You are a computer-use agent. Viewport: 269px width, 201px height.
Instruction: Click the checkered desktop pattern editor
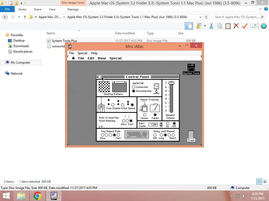104,87
